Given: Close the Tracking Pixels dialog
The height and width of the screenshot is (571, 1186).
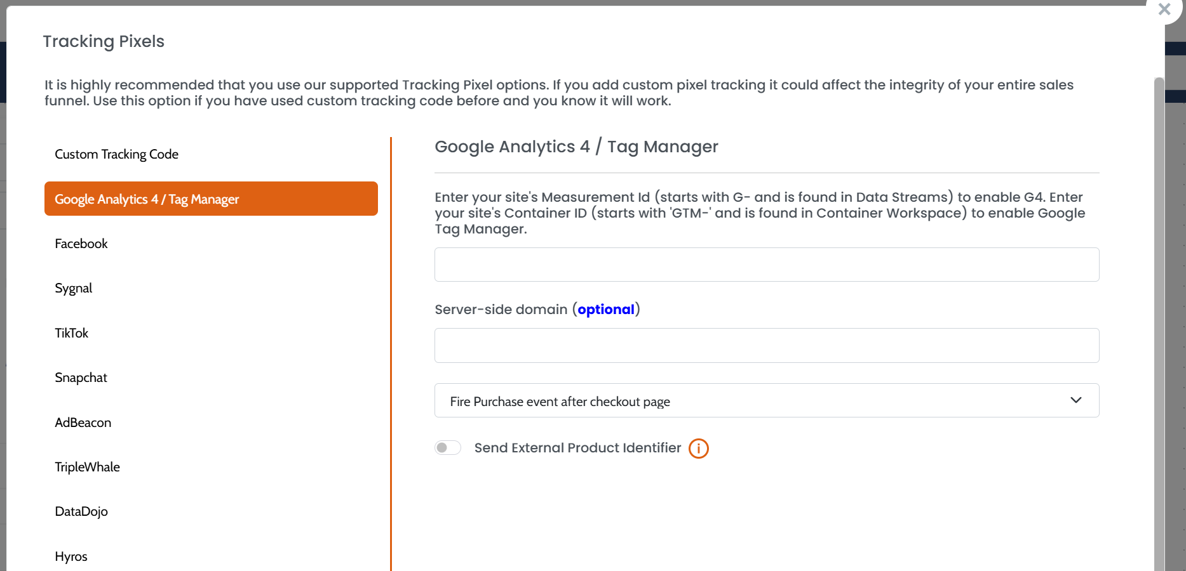Looking at the screenshot, I should click(x=1164, y=10).
